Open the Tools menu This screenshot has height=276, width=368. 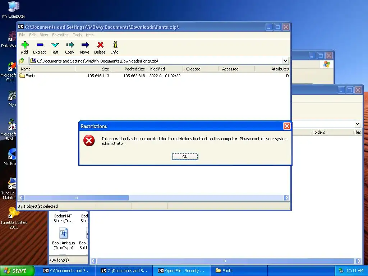[x=77, y=35]
